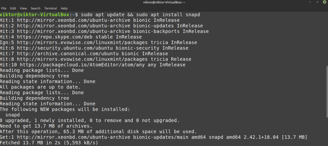Click the viktor@viktor-VirtualBox window title

164,2
